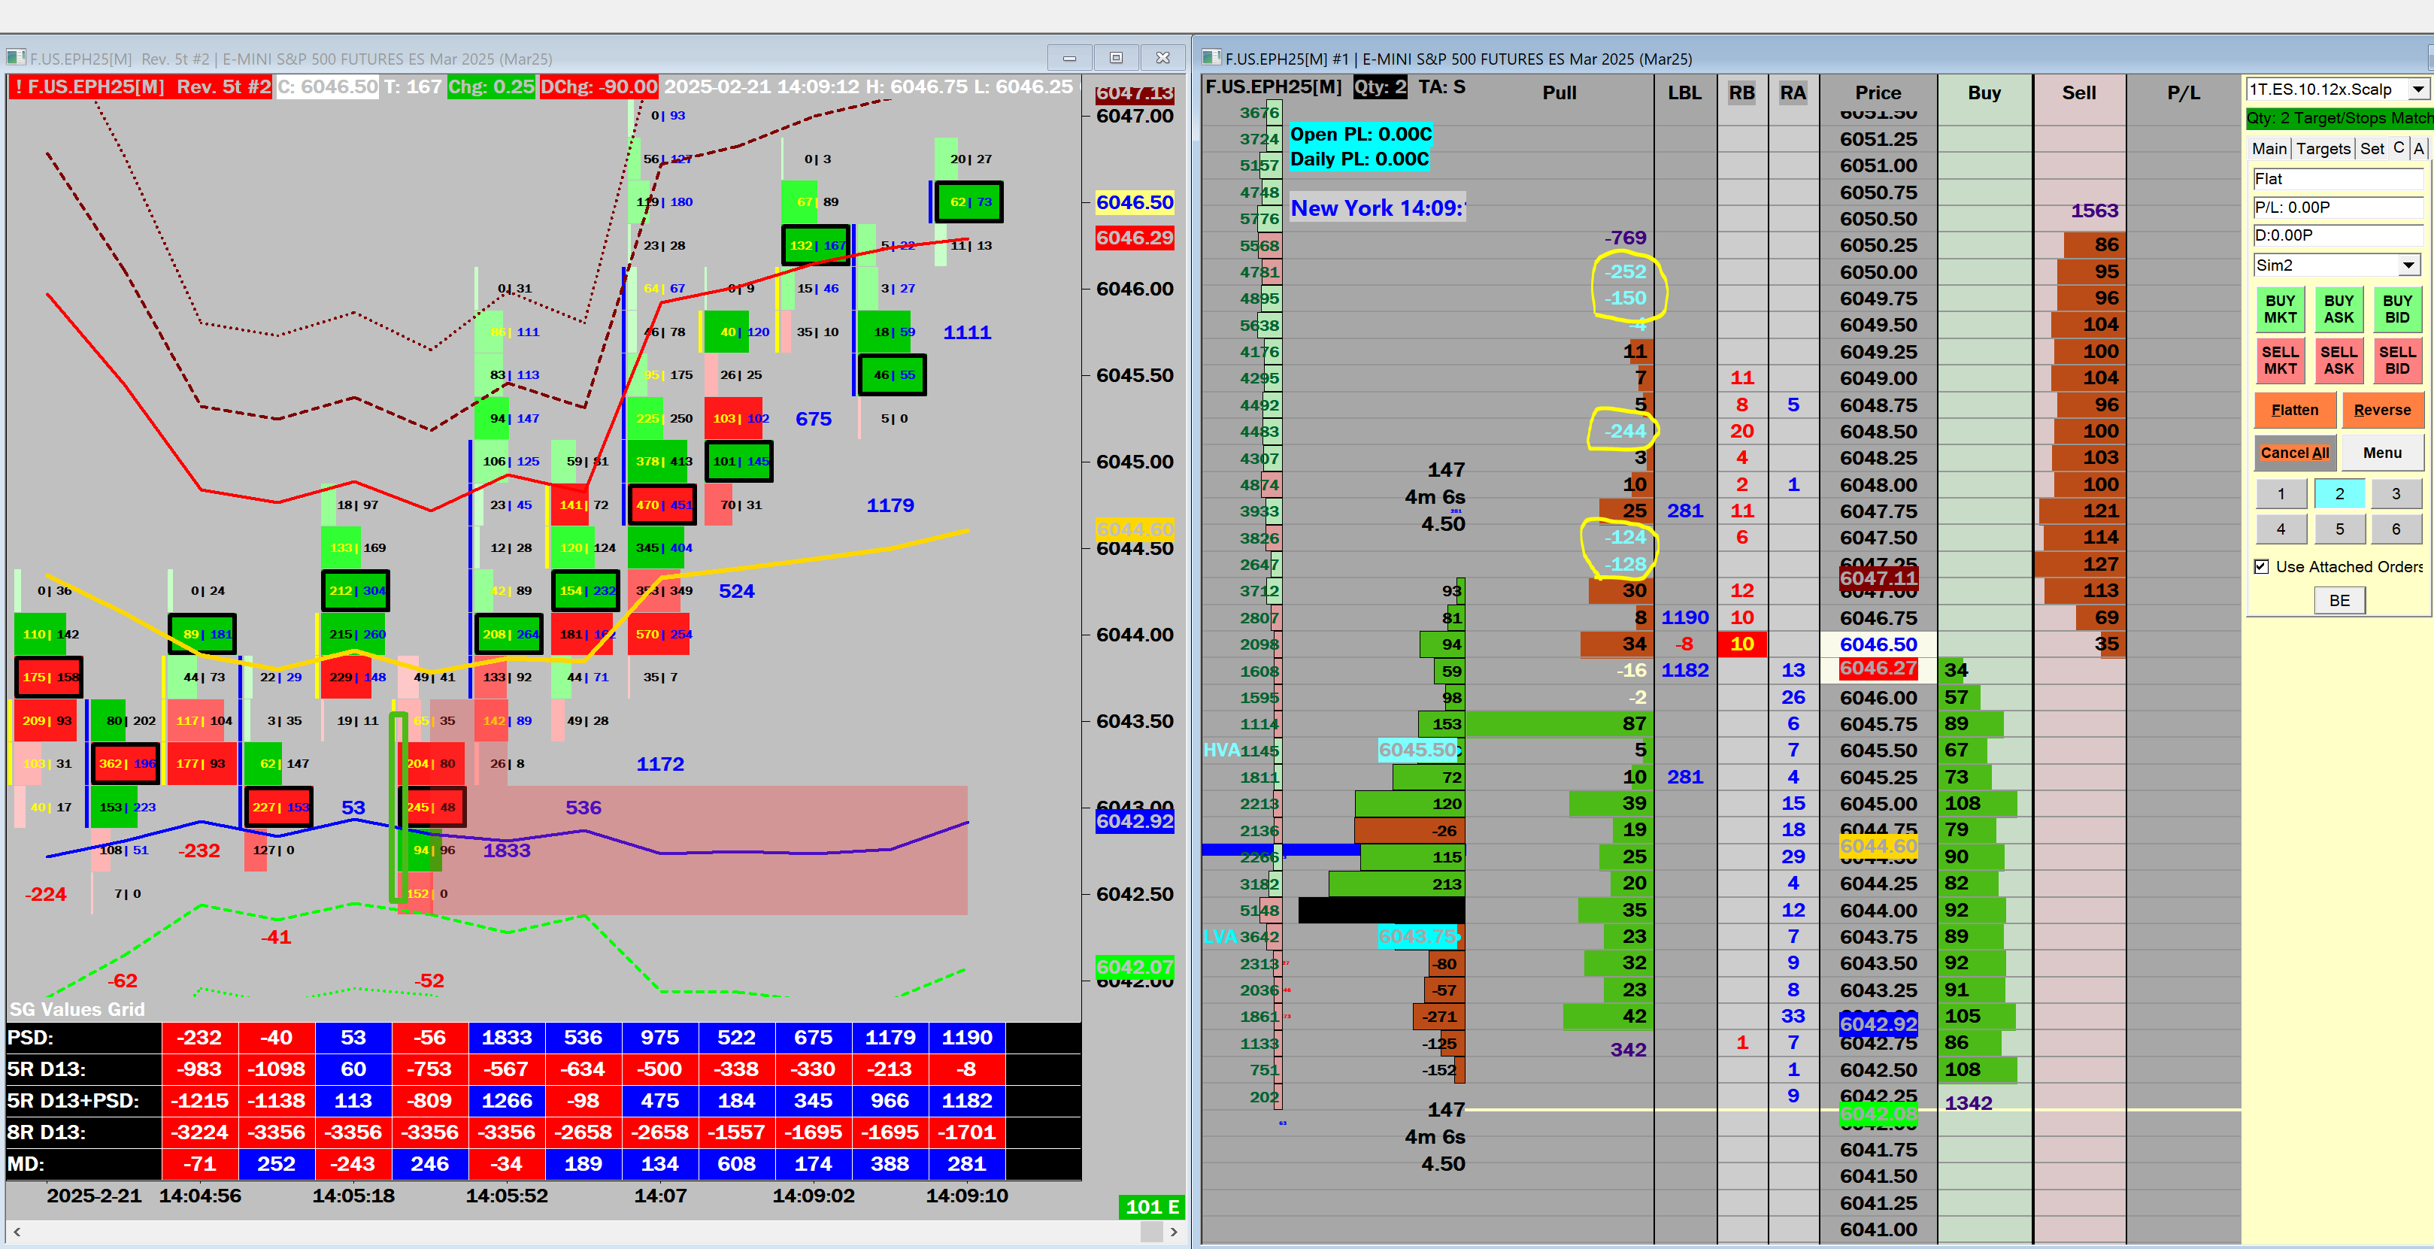This screenshot has height=1249, width=2434.
Task: Click the chart window icon in the title bar
Action: 16,58
